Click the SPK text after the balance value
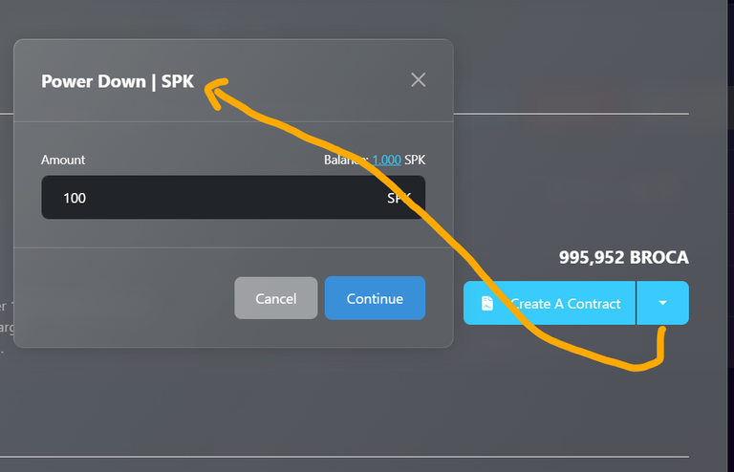 415,160
